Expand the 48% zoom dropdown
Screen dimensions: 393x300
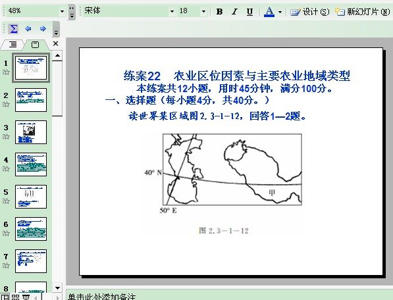point(62,11)
